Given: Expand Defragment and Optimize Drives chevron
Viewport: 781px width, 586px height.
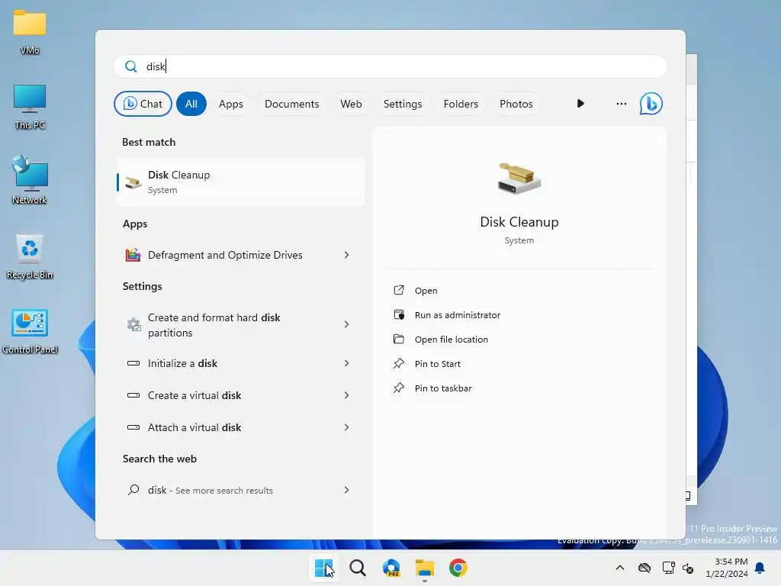Looking at the screenshot, I should pyautogui.click(x=347, y=255).
